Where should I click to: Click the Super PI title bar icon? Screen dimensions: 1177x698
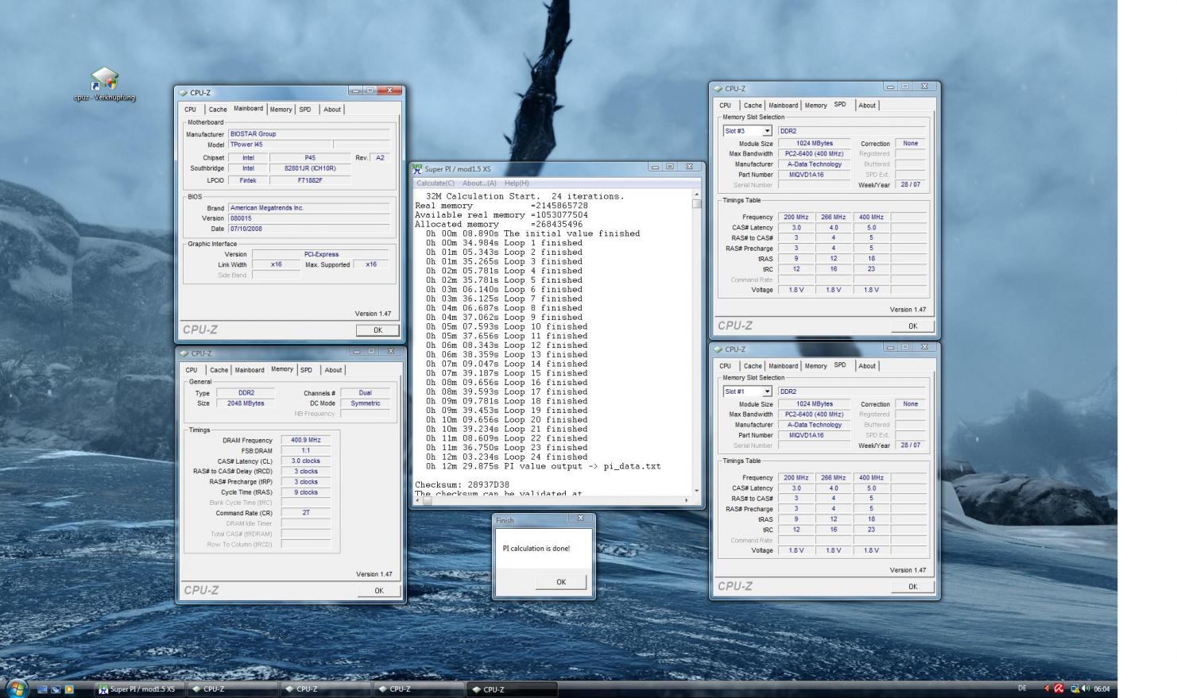click(417, 168)
